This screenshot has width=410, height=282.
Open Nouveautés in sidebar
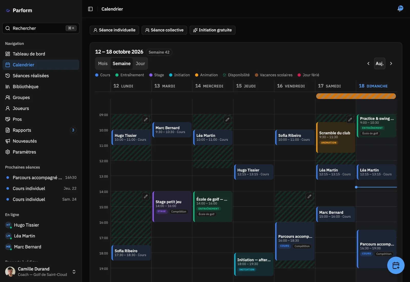click(41, 141)
